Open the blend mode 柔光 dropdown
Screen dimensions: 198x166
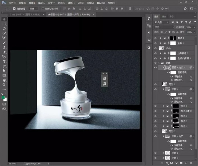(x=164, y=27)
